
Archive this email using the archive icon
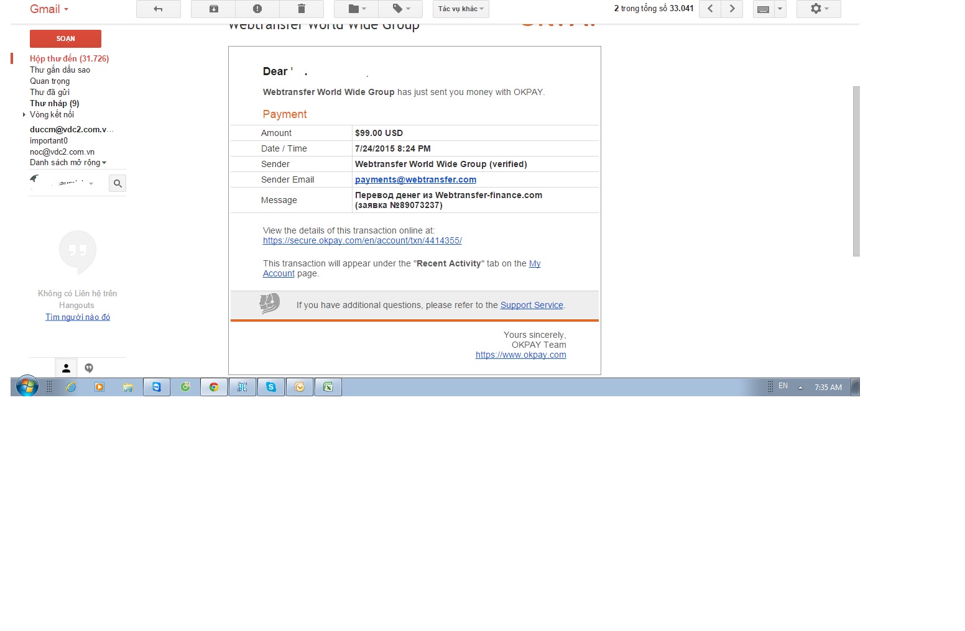(x=213, y=9)
